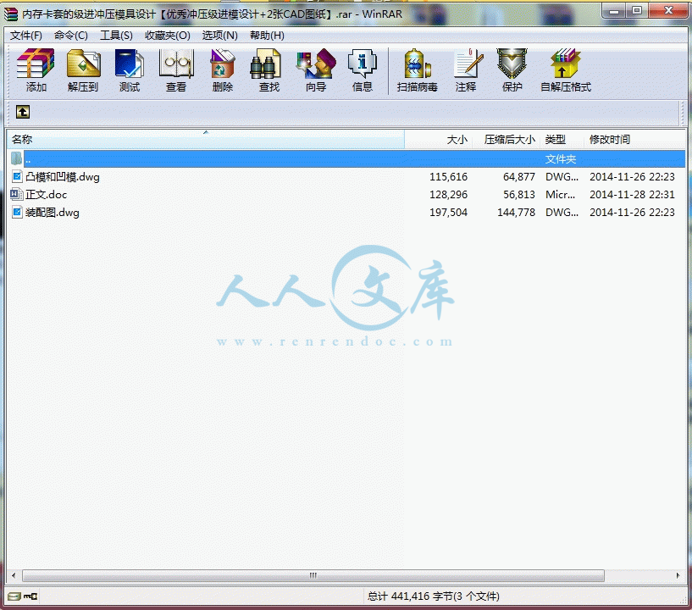Click the key icon in status bar
Viewport: 692px width, 610px height.
30,596
